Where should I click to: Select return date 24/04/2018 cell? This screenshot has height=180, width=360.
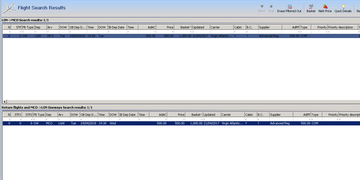89,123
